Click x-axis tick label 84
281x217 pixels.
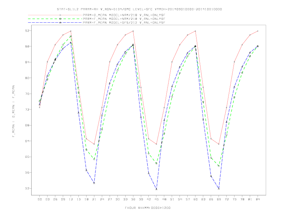258,199
